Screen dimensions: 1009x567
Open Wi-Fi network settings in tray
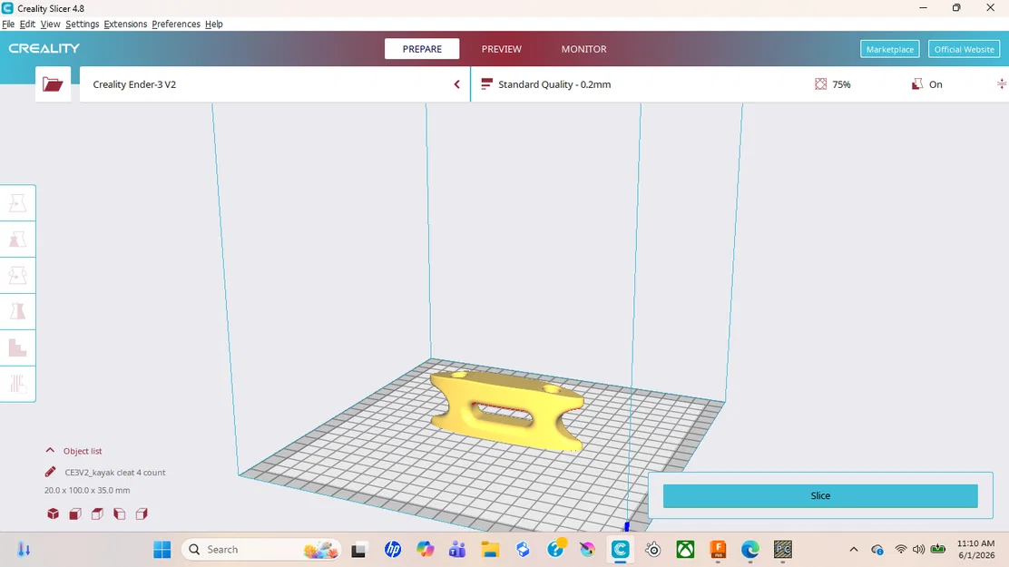(901, 550)
